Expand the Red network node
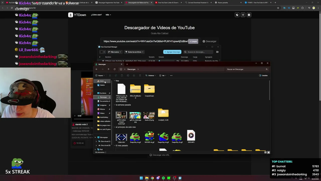 (x=95, y=149)
